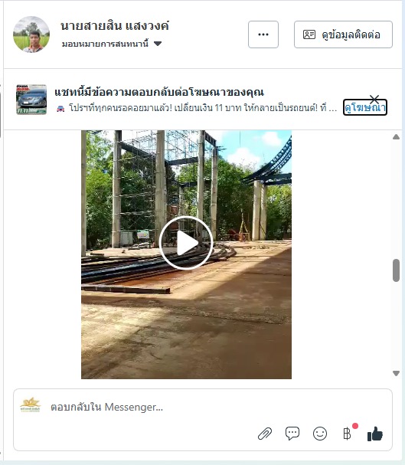Viewport: 405px width, 465px height.
Task: Expand the มอบหมายการสนทนานี้ dropdown arrow
Action: click(x=158, y=44)
